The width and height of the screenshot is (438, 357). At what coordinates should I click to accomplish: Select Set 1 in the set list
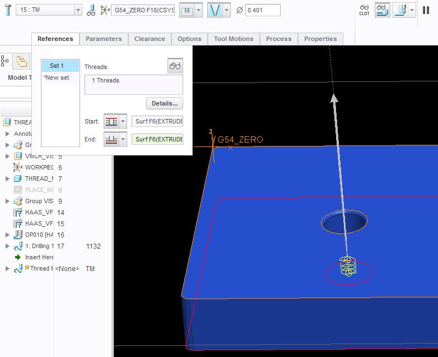[x=60, y=66]
